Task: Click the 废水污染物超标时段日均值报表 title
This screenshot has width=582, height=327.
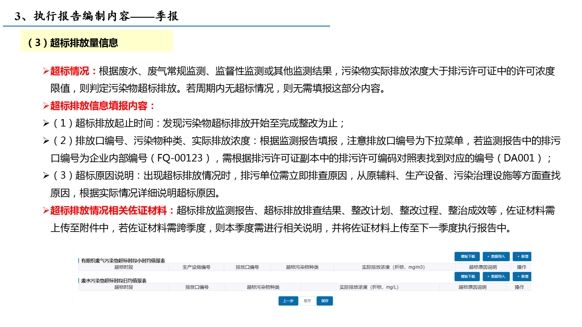Action: pyautogui.click(x=114, y=281)
